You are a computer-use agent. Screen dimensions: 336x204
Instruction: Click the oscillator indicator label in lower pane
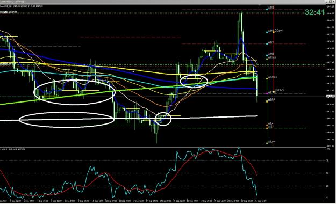pyautogui.click(x=12, y=149)
